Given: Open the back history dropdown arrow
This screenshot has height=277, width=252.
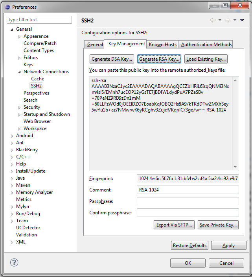Looking at the screenshot, I should coord(220,20).
